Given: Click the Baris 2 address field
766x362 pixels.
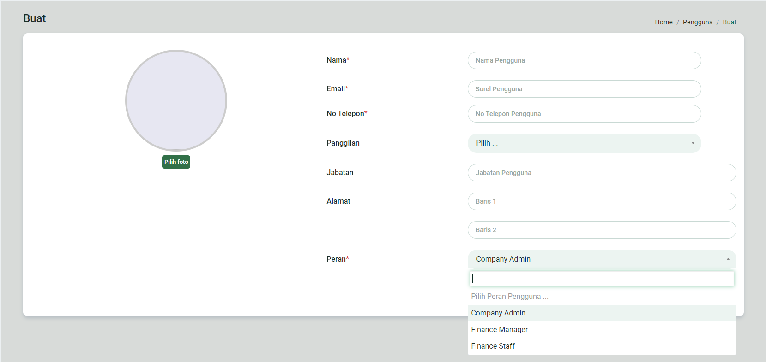Looking at the screenshot, I should pos(602,230).
